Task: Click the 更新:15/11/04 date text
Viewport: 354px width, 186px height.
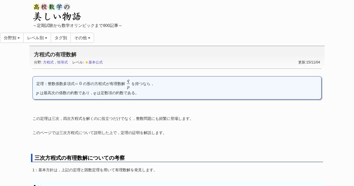Action: pos(309,62)
